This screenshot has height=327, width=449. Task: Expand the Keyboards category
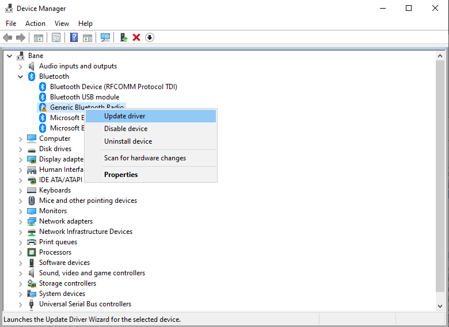pos(20,191)
